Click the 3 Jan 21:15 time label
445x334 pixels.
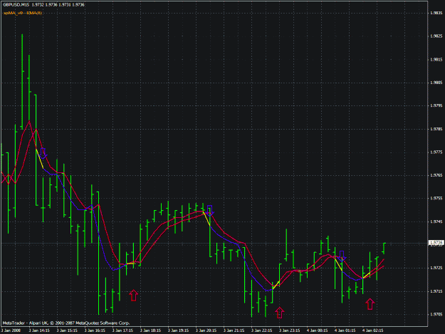coord(234,330)
